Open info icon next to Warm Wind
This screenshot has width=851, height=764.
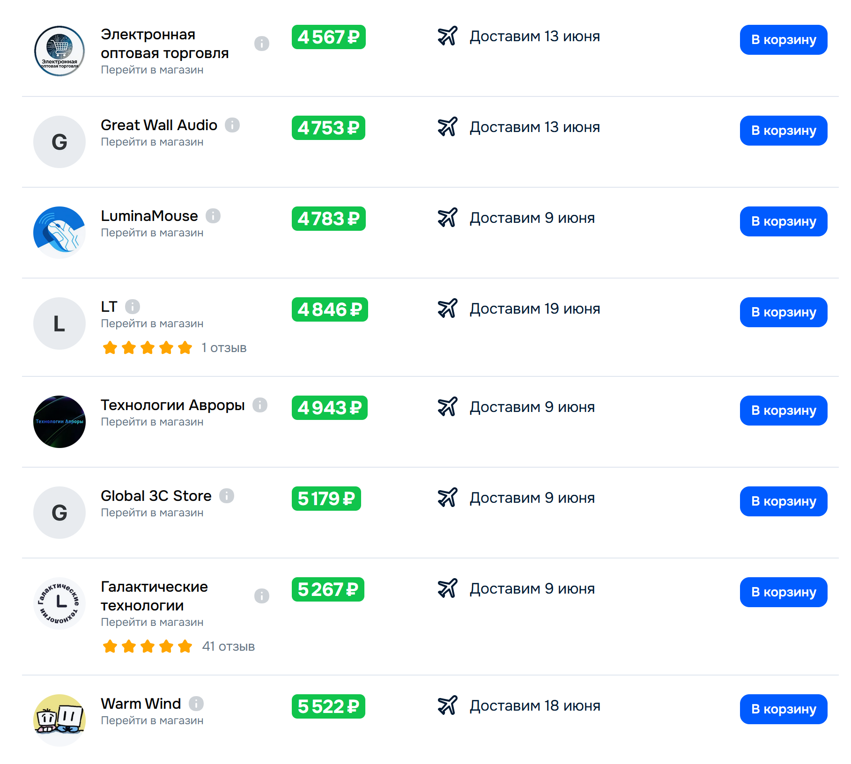pos(196,704)
